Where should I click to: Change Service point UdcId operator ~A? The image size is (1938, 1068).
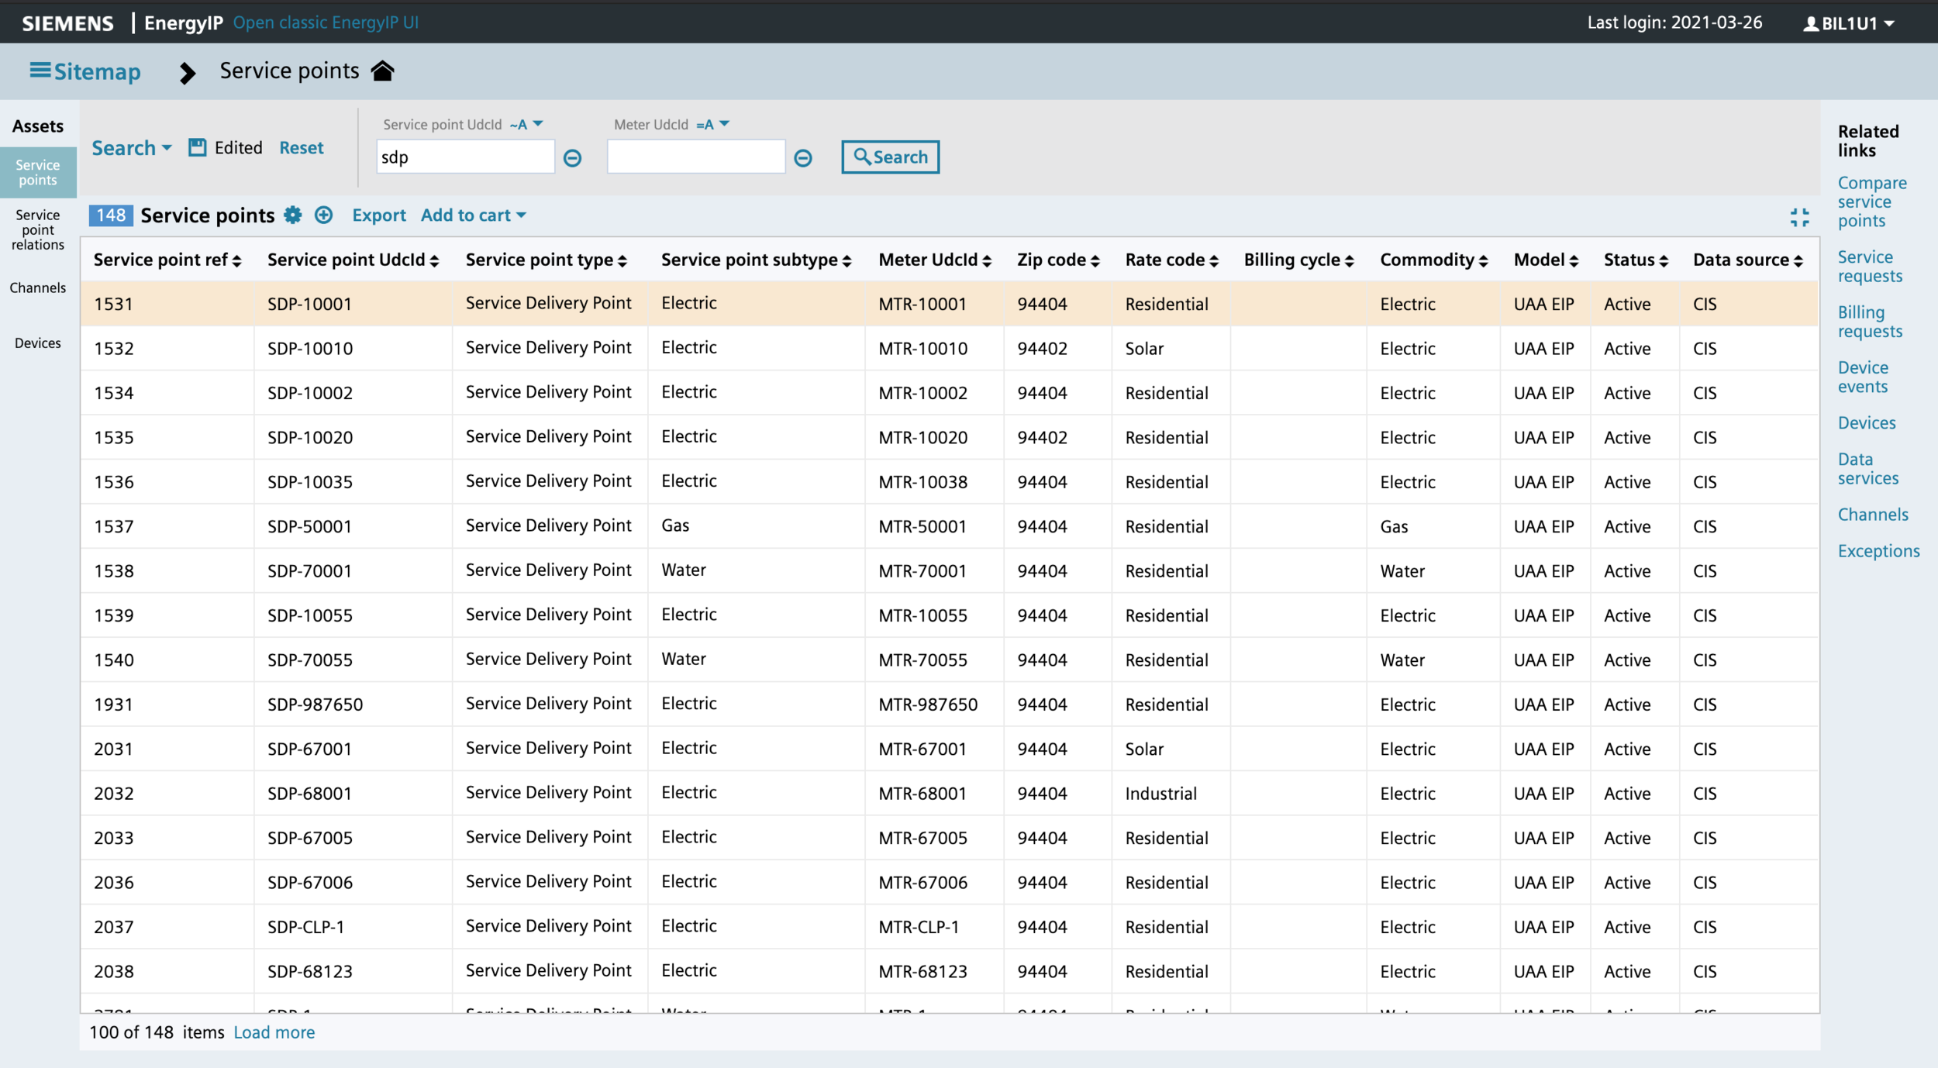pos(526,125)
